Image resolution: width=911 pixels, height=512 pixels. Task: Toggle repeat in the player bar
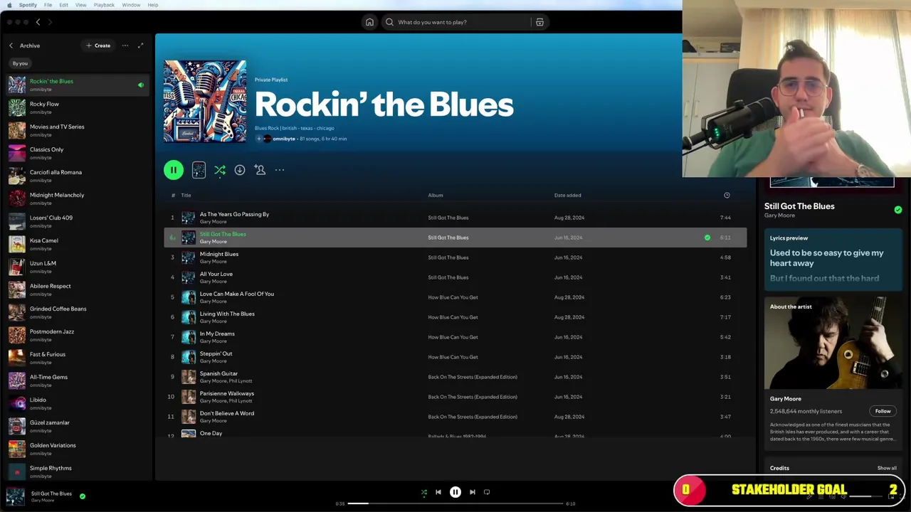(487, 492)
